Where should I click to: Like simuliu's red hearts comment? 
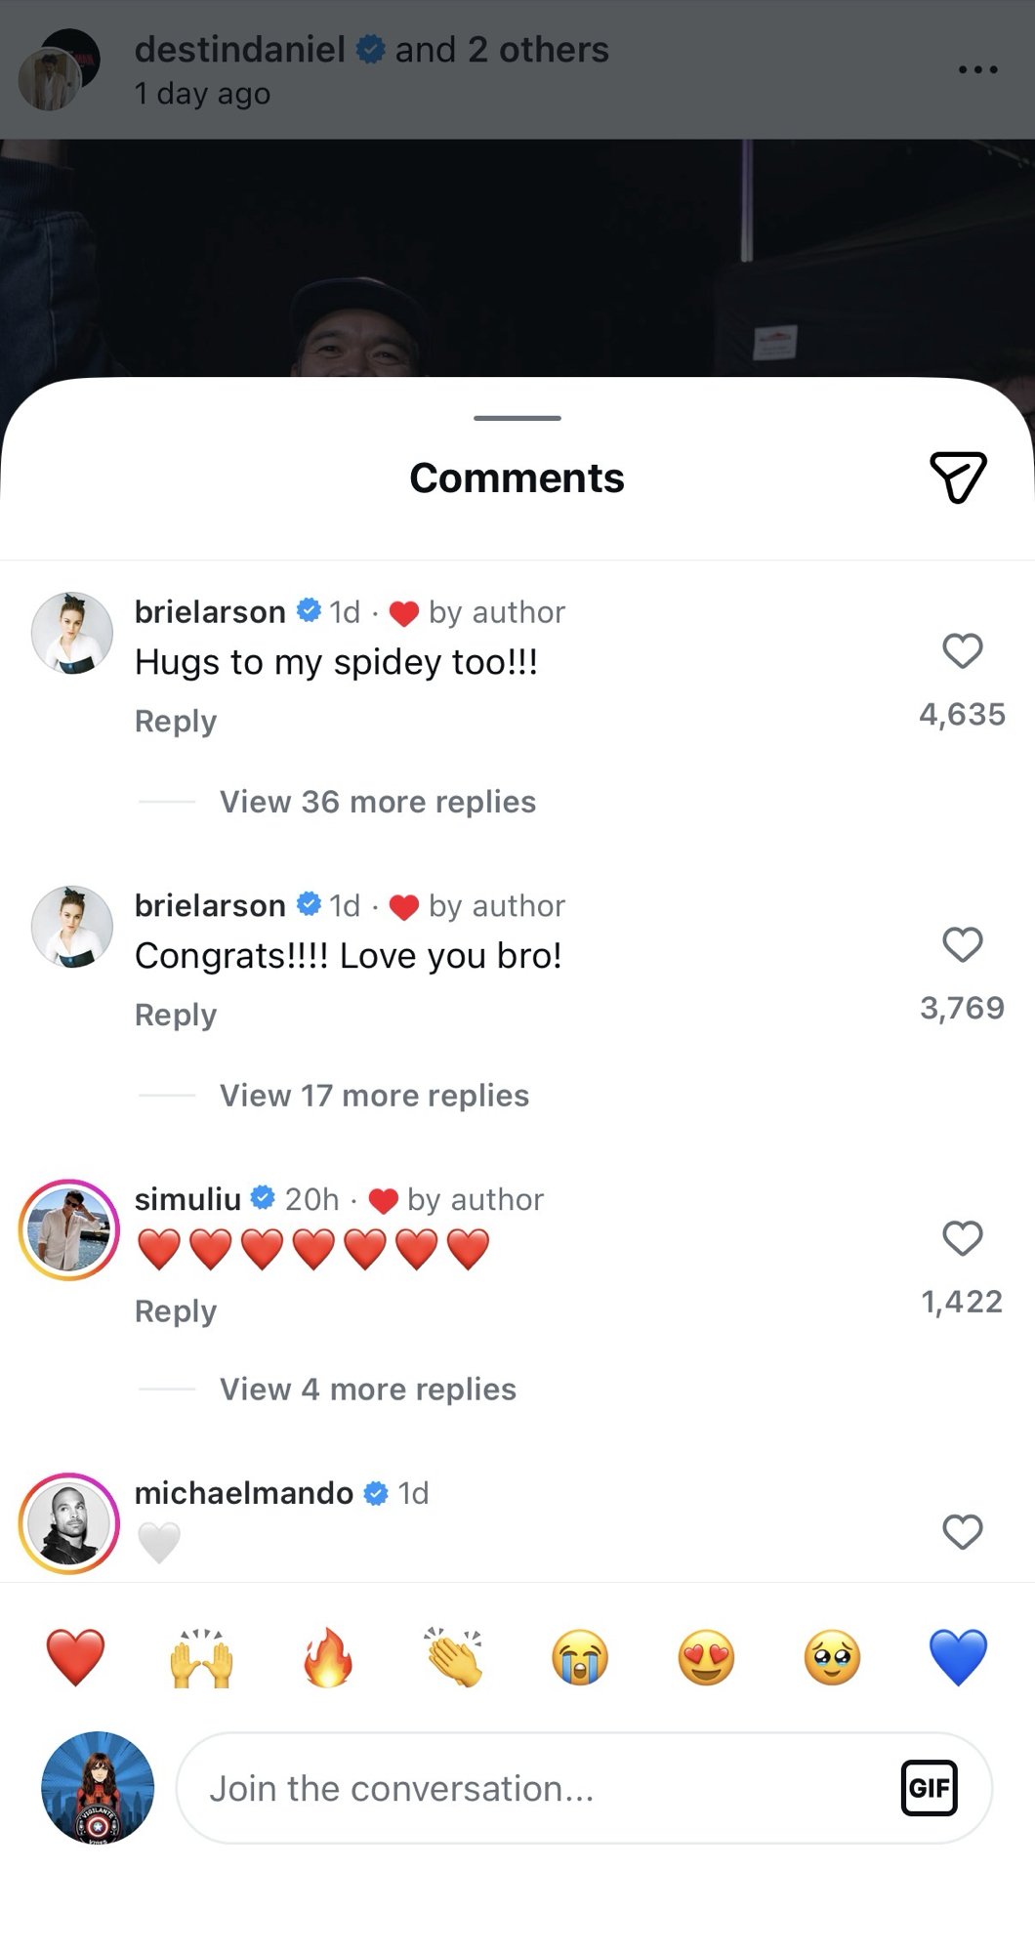point(962,1238)
